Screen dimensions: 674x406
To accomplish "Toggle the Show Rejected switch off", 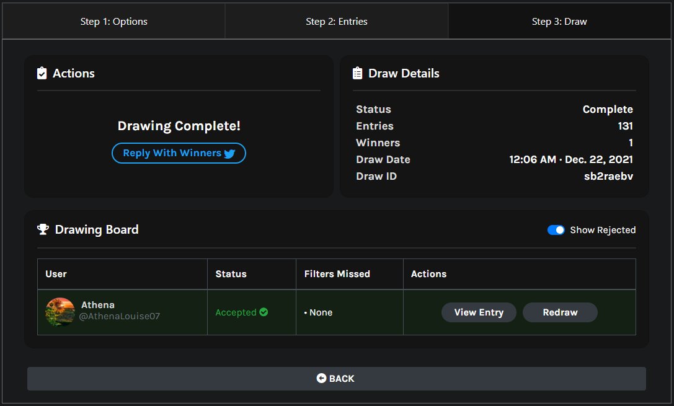I will (556, 230).
